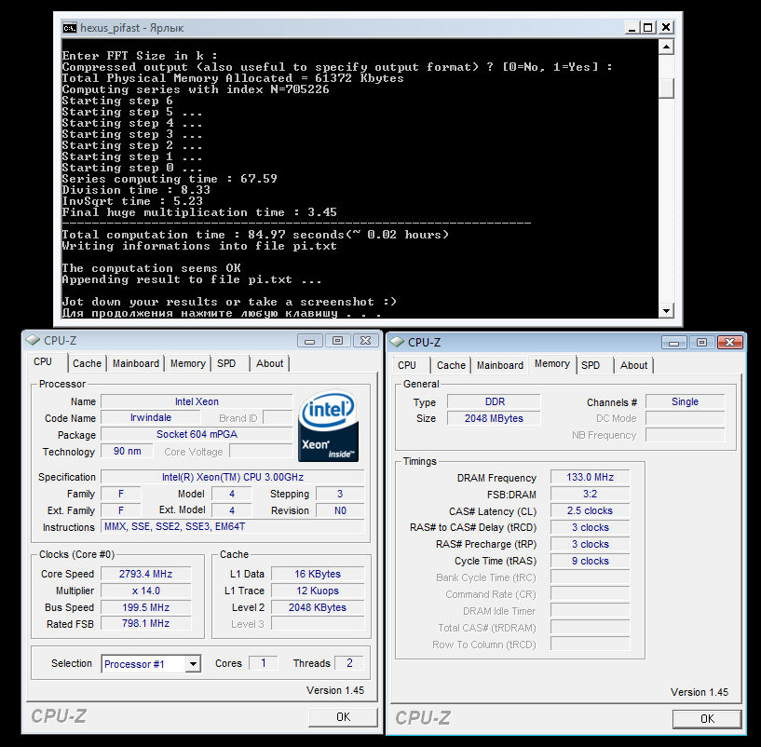Click the Package value Socket 604 mPGA
761x747 pixels.
pos(197,434)
